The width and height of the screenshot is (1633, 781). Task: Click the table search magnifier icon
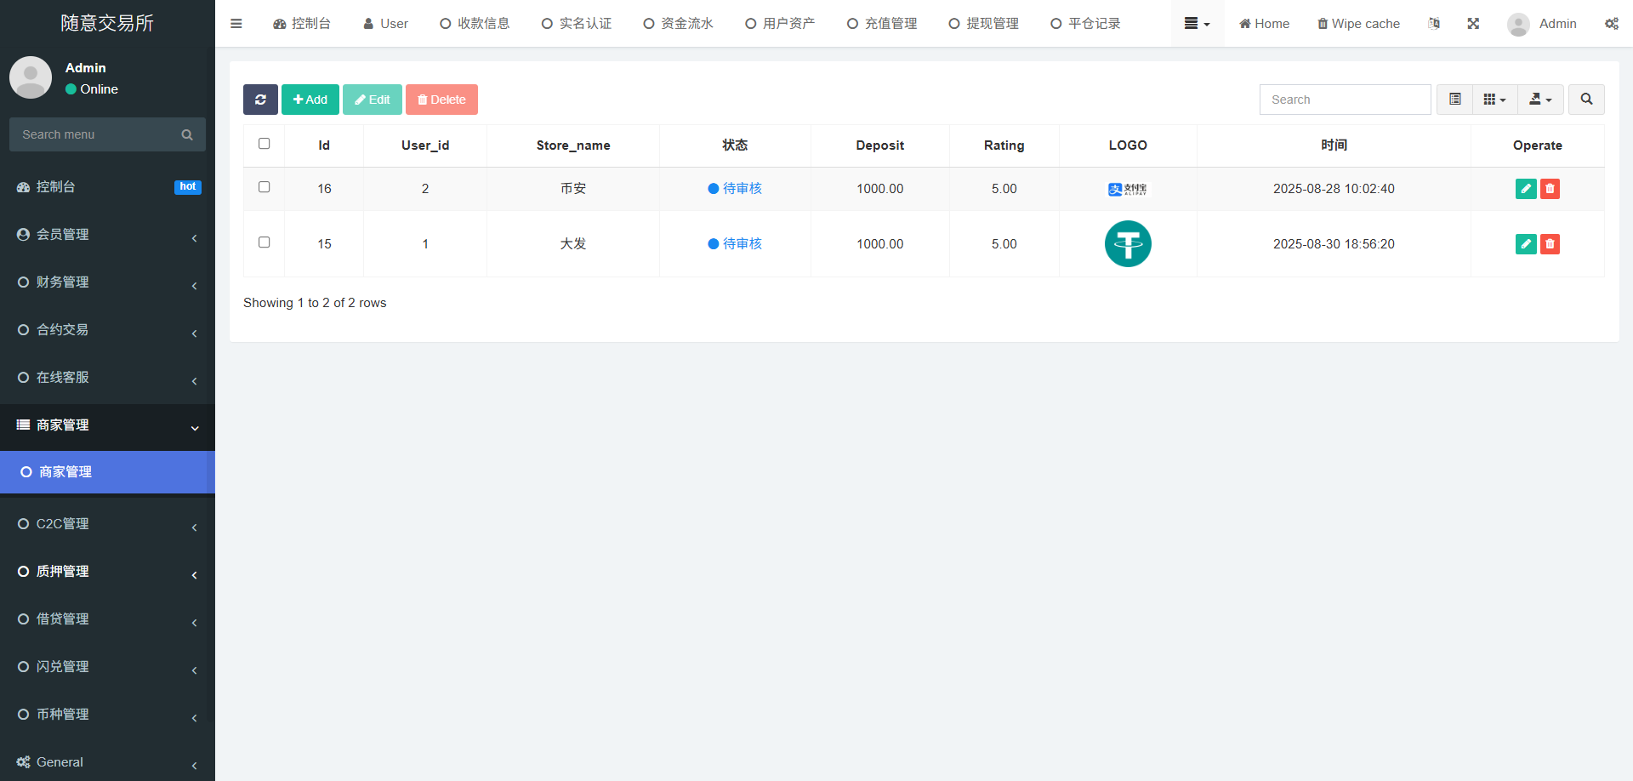click(1586, 100)
